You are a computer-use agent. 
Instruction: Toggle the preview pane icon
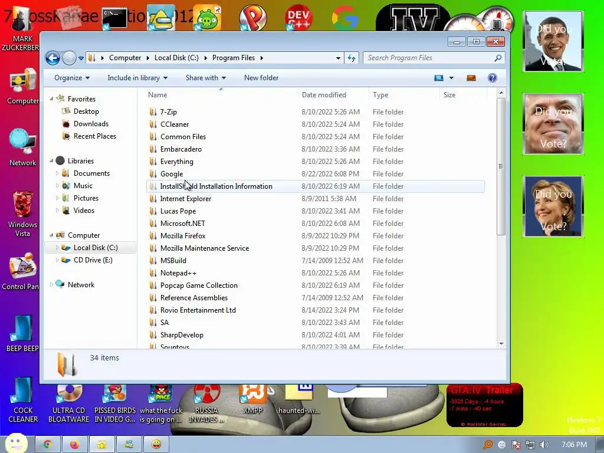(x=471, y=78)
